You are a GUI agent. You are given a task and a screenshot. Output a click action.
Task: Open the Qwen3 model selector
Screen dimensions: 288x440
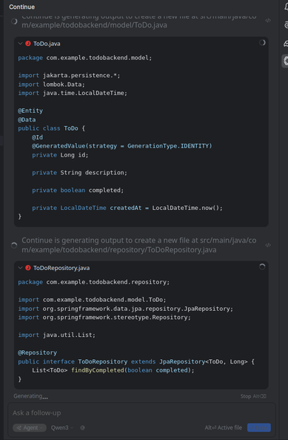62,427
